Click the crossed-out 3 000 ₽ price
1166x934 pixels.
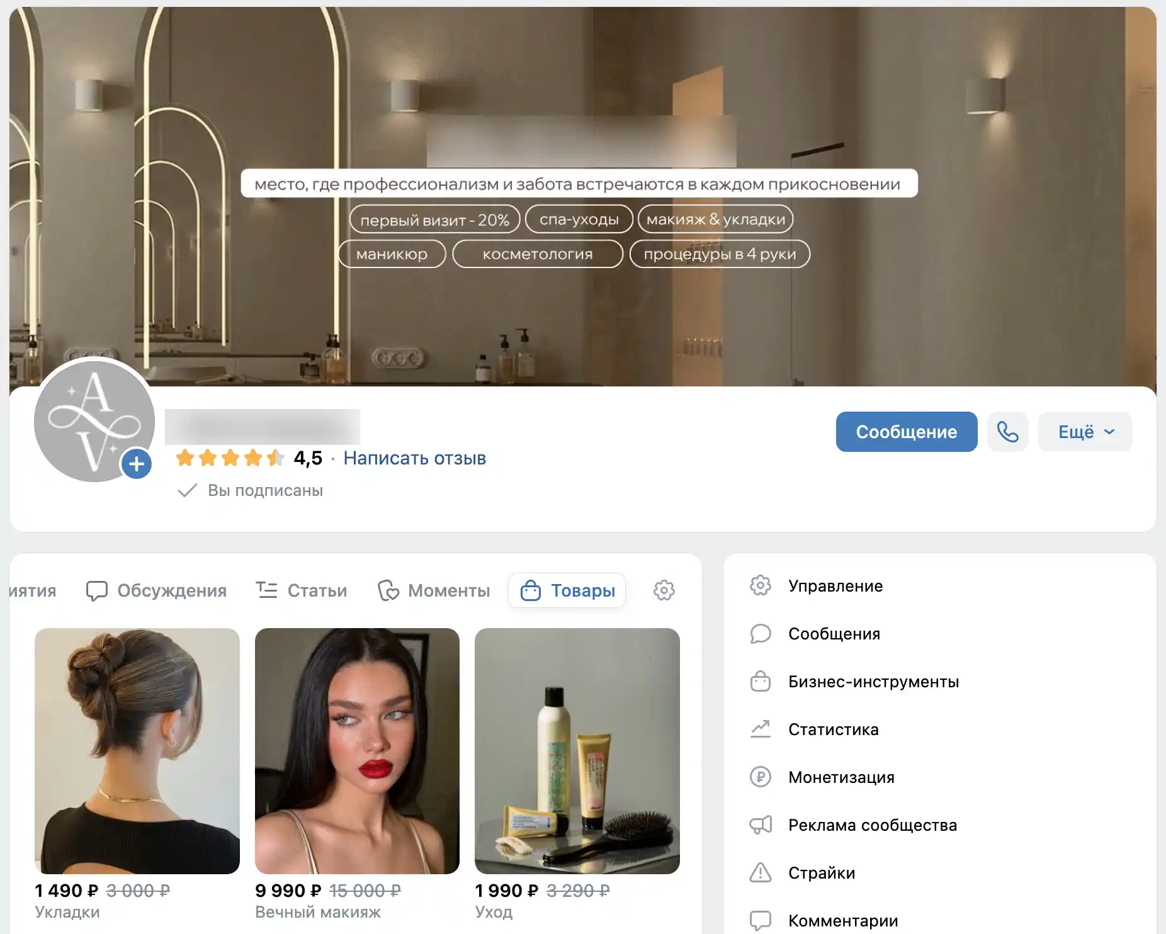click(138, 891)
